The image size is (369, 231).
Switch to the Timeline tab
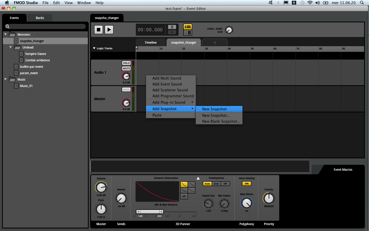pyautogui.click(x=151, y=43)
